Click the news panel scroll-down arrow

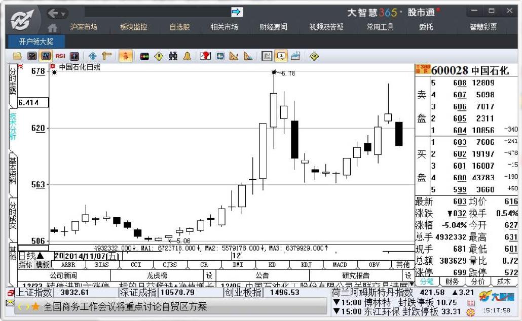[x=412, y=285]
